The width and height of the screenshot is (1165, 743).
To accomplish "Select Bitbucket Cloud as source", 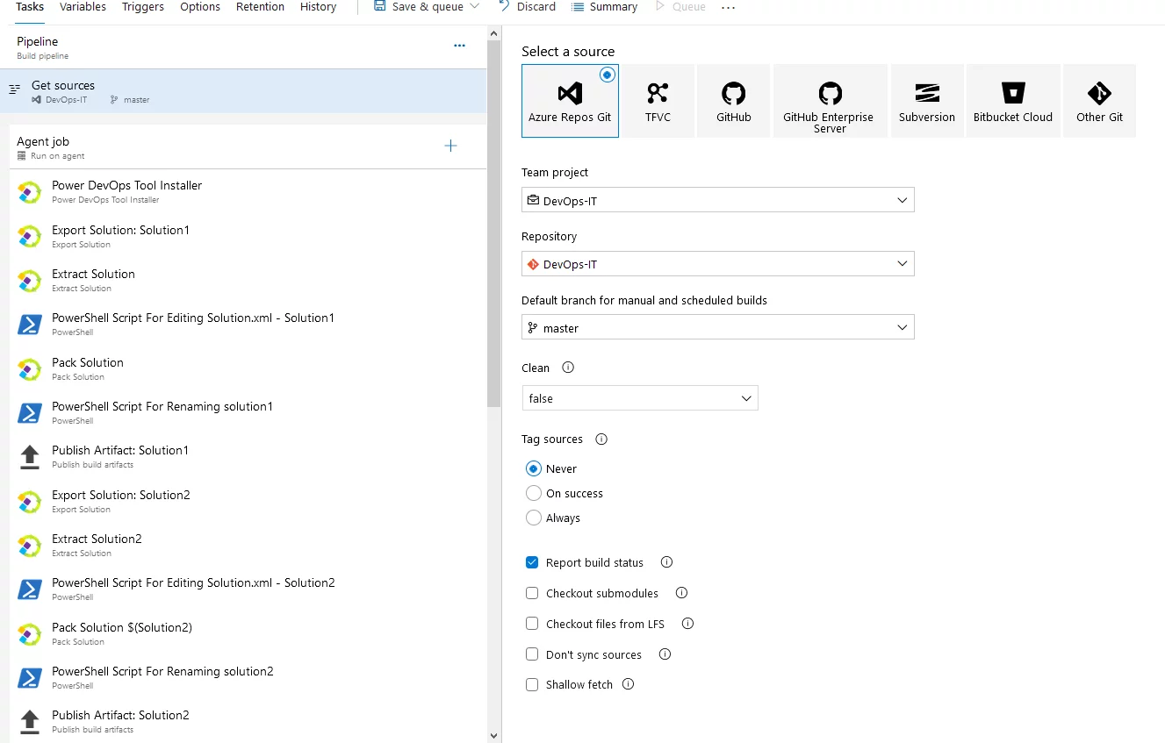I will 1013,101.
